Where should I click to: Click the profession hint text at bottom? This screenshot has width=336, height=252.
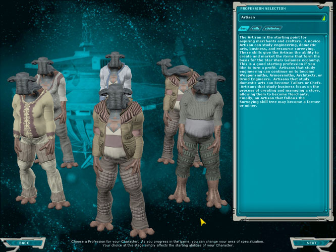(167, 243)
